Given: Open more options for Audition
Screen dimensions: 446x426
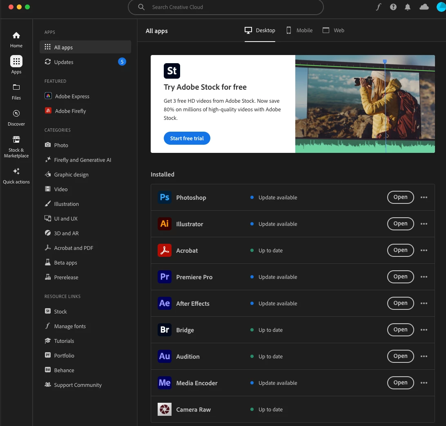Looking at the screenshot, I should pyautogui.click(x=424, y=356).
